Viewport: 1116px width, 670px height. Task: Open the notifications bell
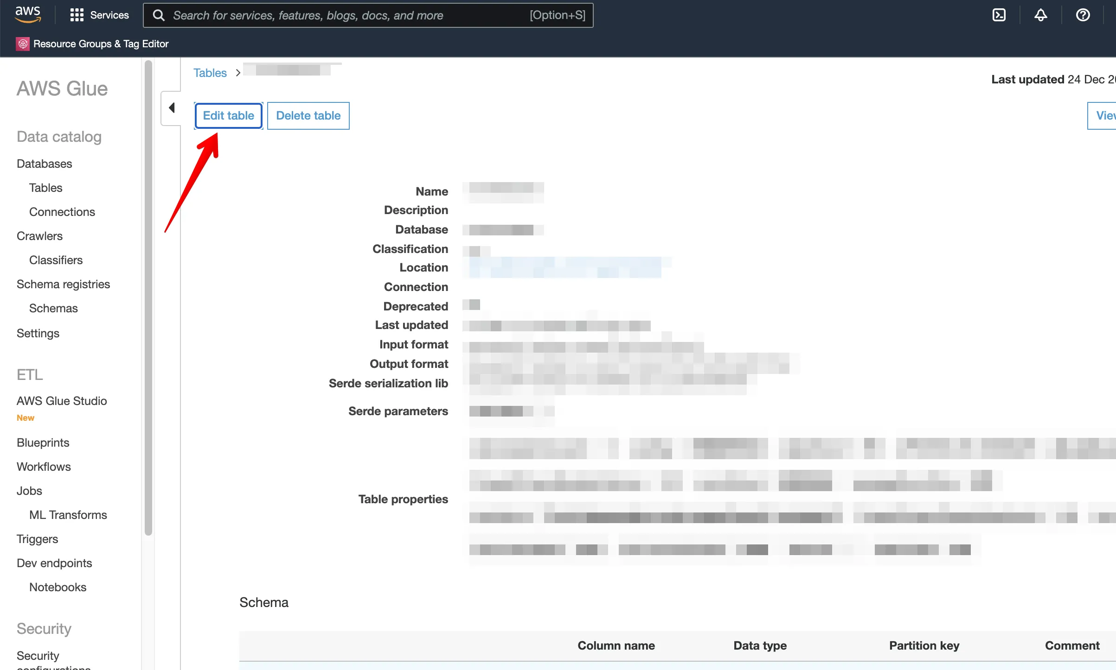(1040, 15)
